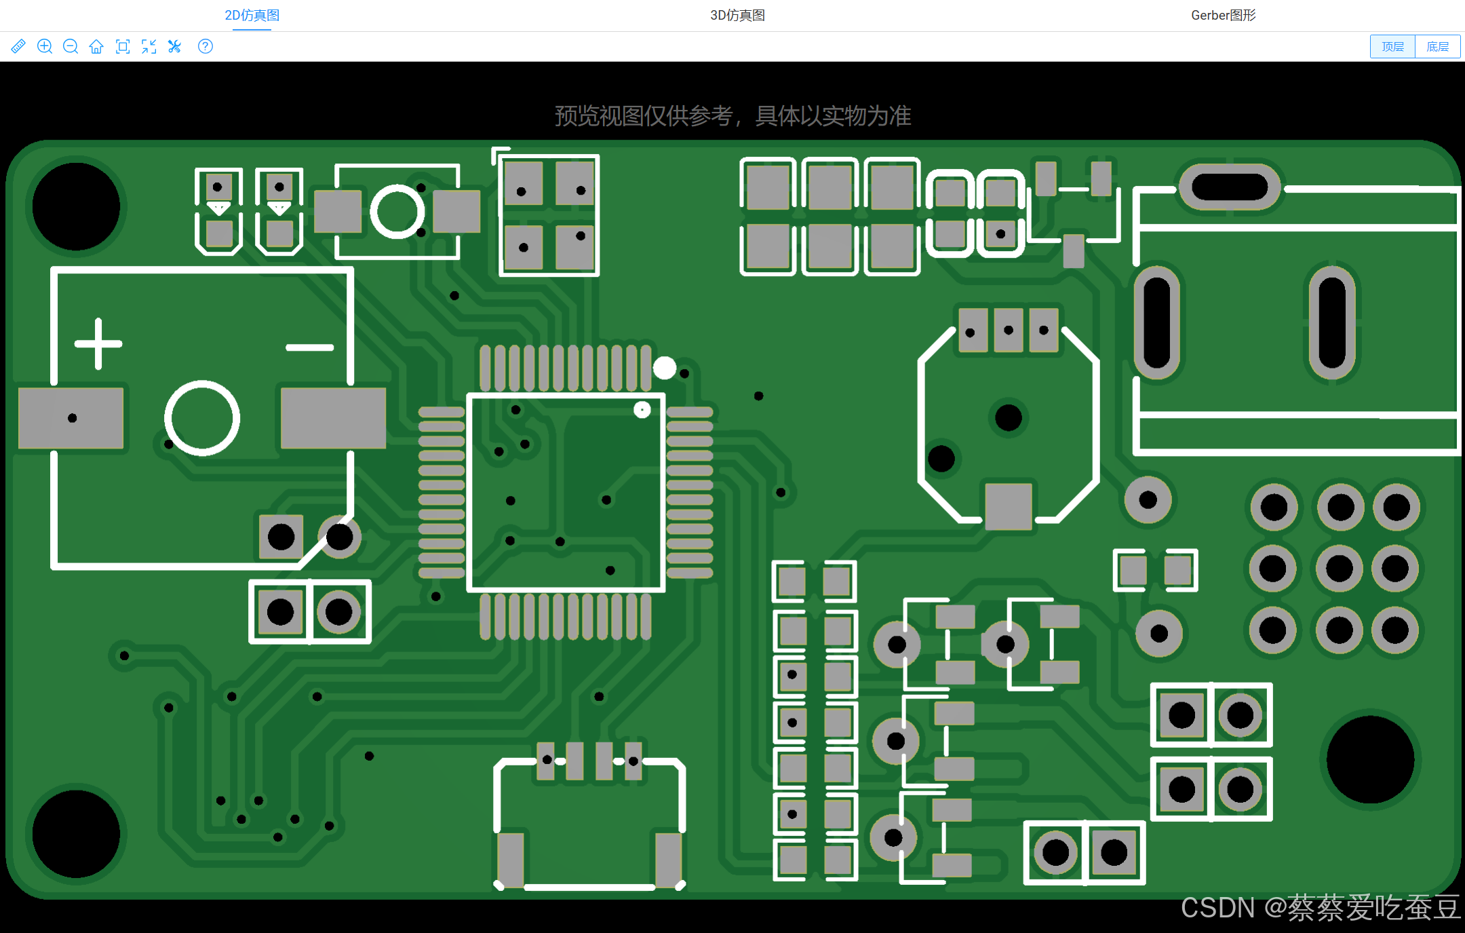Click the collapse fullscreen arrows icon
The image size is (1465, 933).
pos(149,46)
